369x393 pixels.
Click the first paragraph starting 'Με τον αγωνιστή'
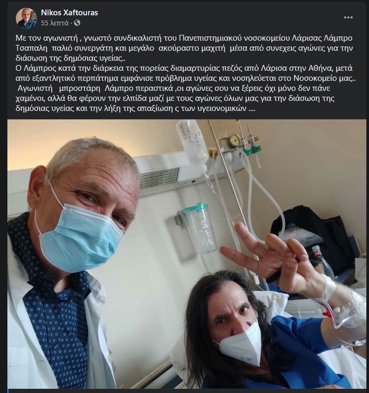coord(184,48)
